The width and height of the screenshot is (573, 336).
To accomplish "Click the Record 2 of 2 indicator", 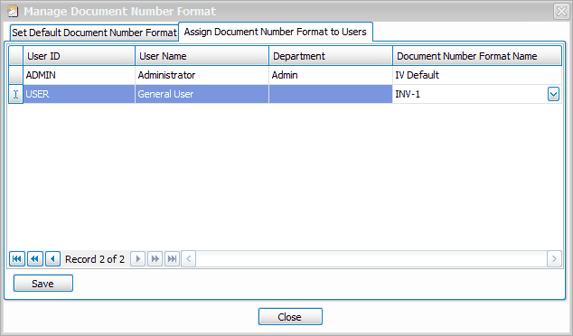I will point(95,259).
